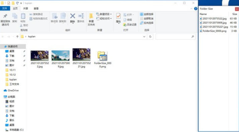Switch to the 共享 (Share) ribbon tab

point(25,8)
